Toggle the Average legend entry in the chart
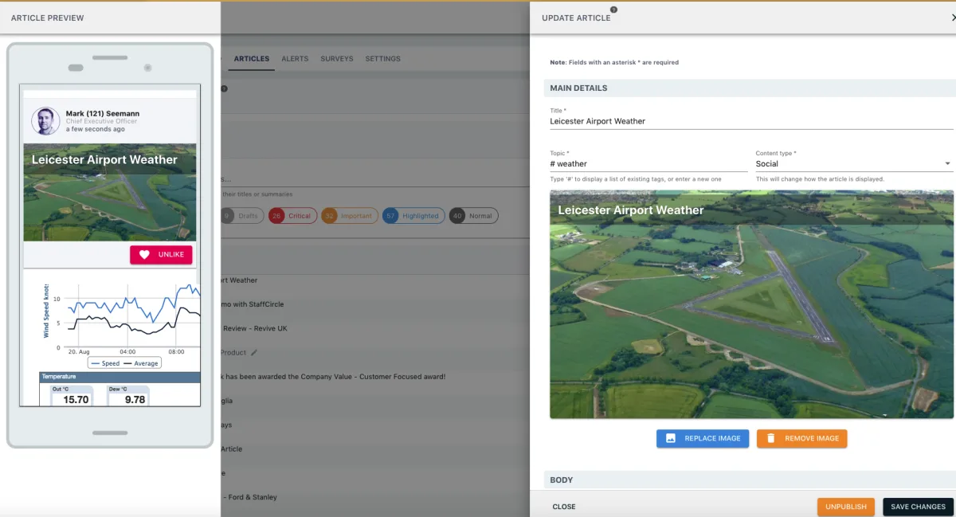The width and height of the screenshot is (956, 517). 140,363
